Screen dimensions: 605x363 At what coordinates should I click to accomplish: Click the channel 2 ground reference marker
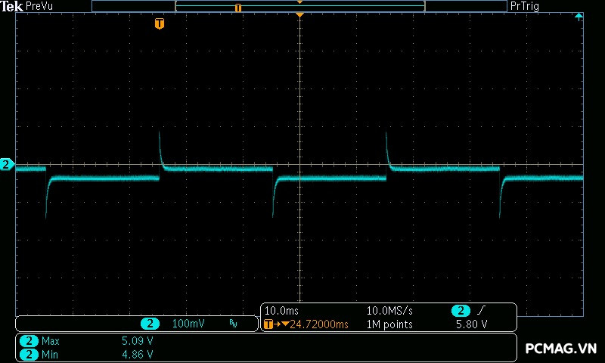pos(7,164)
